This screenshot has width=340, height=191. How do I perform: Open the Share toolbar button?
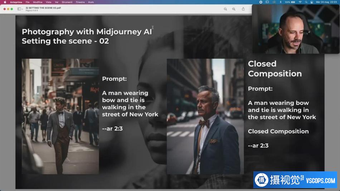243,9
